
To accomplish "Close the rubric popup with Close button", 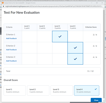I will [96, 100].
